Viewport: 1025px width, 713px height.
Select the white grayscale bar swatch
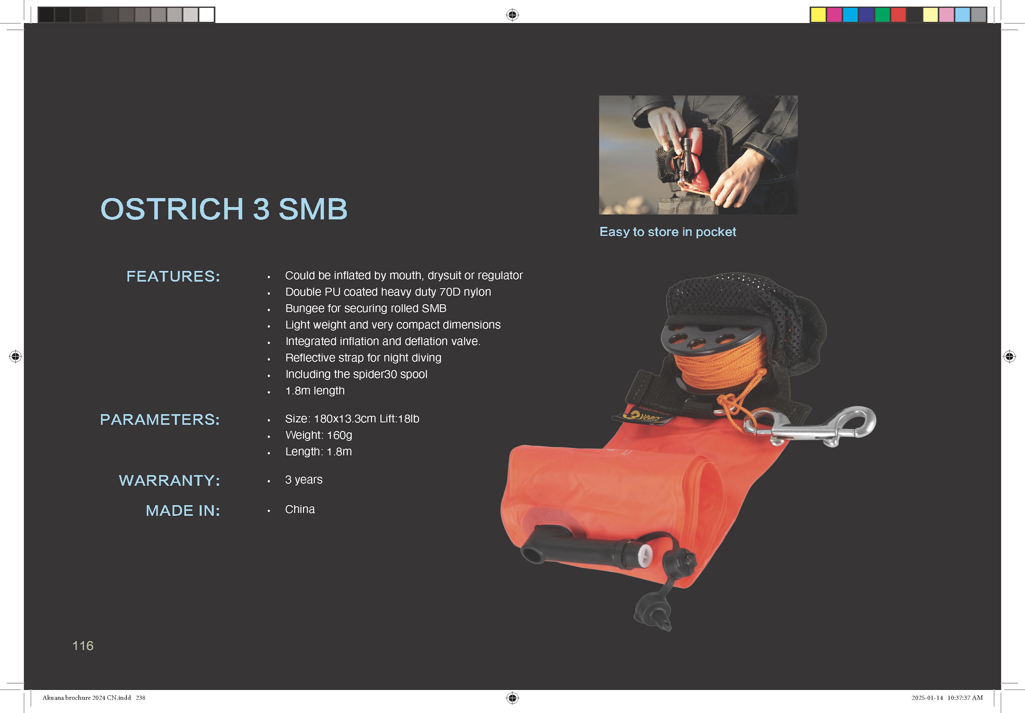[206, 15]
